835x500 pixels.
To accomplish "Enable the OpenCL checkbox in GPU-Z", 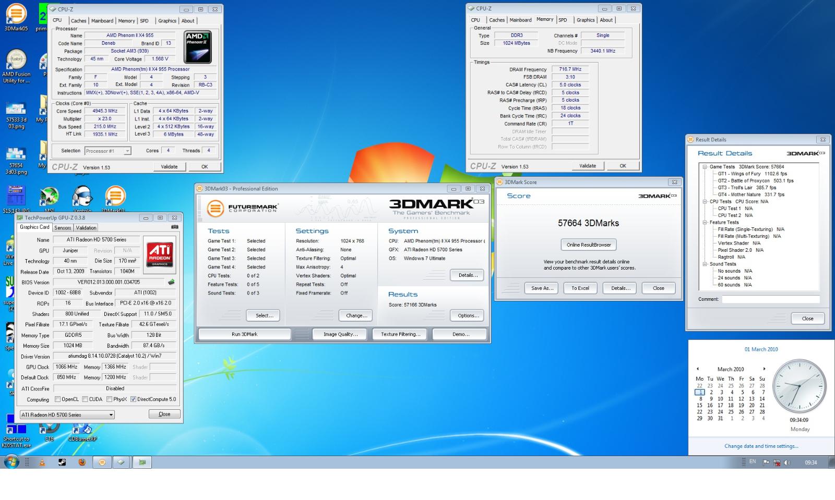I will [x=58, y=399].
